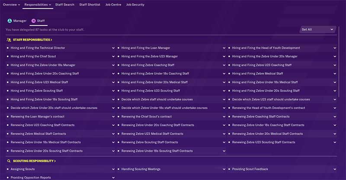Open the Job Security tab
This screenshot has height=180, width=346.
coord(135,5)
